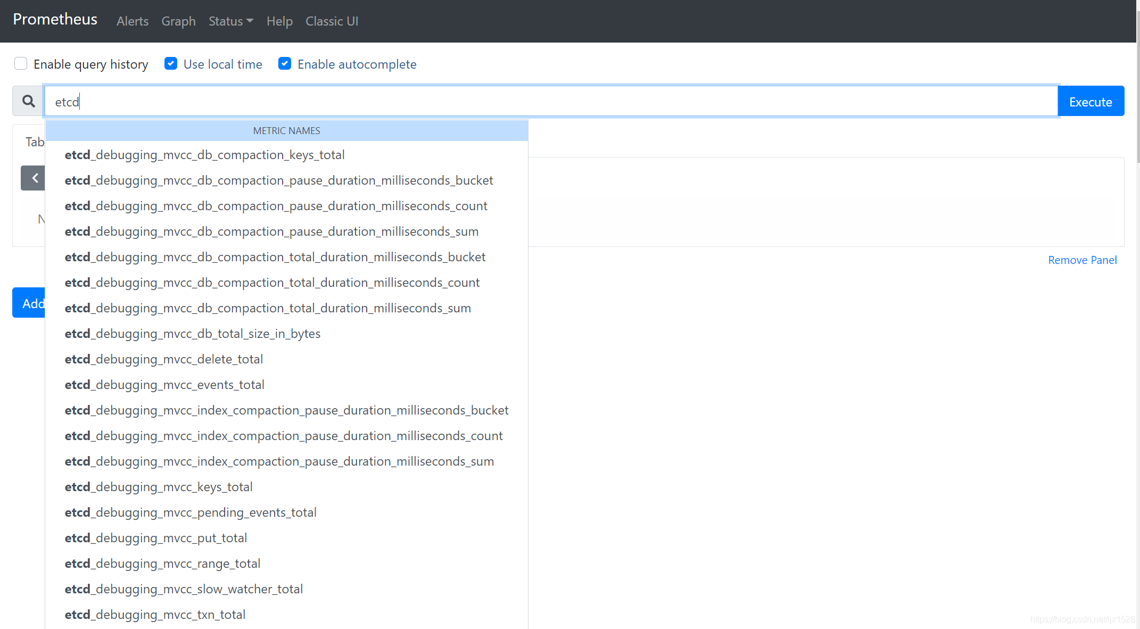Open the Help page
The image size is (1140, 629).
click(279, 21)
